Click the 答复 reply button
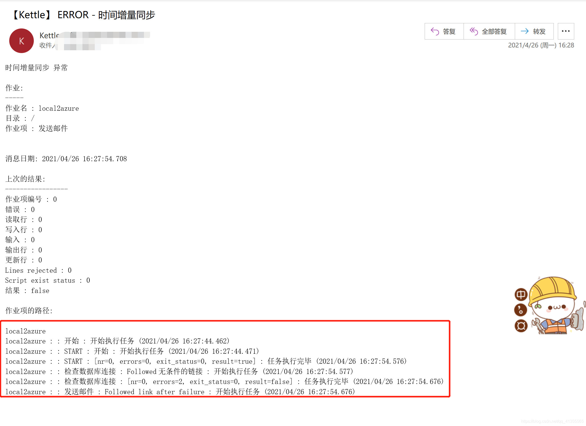586x426 pixels. point(444,31)
